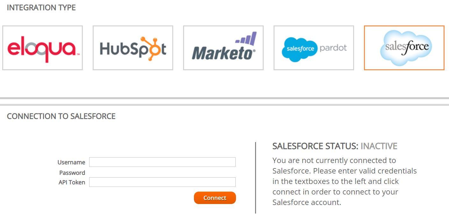Click the Username field label

click(x=71, y=162)
